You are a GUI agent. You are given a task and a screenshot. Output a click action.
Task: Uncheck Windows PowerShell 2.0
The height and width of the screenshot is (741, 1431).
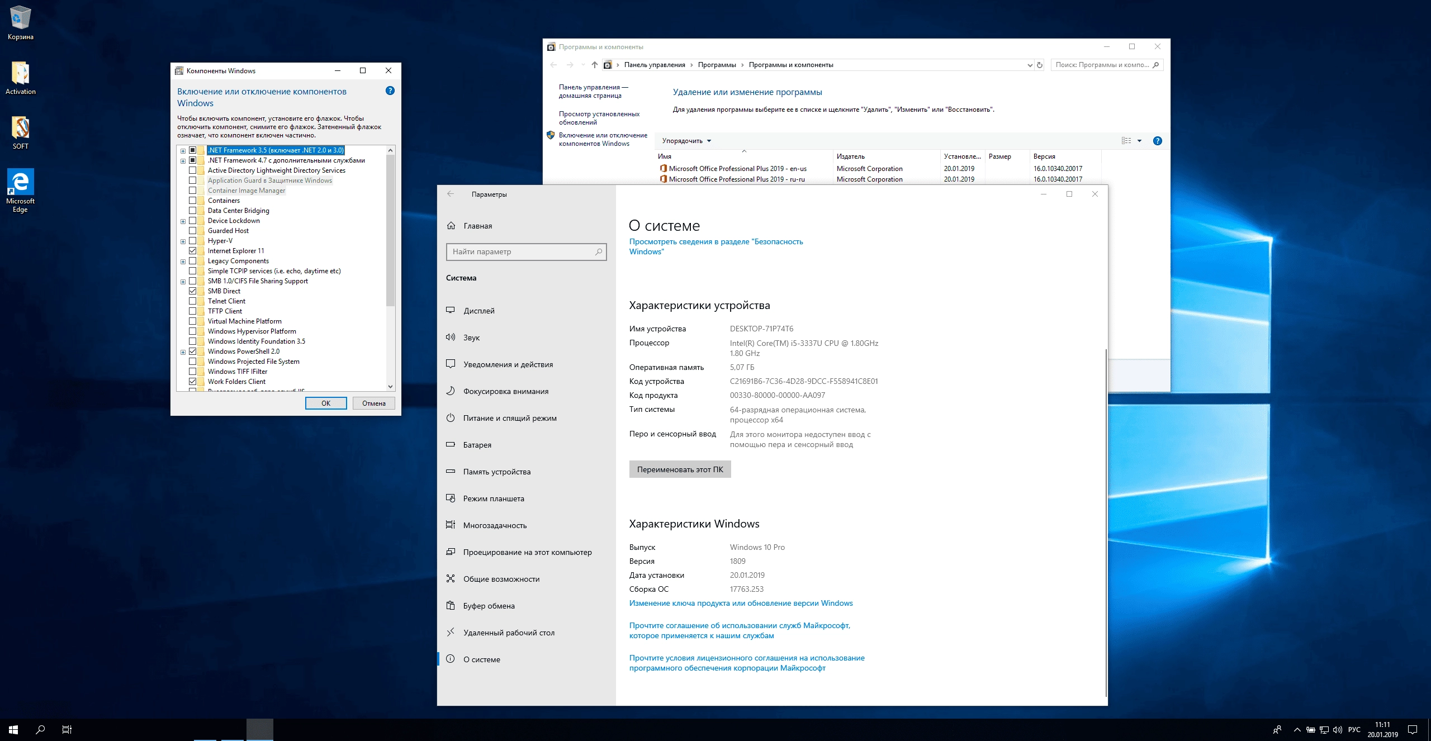pos(193,351)
